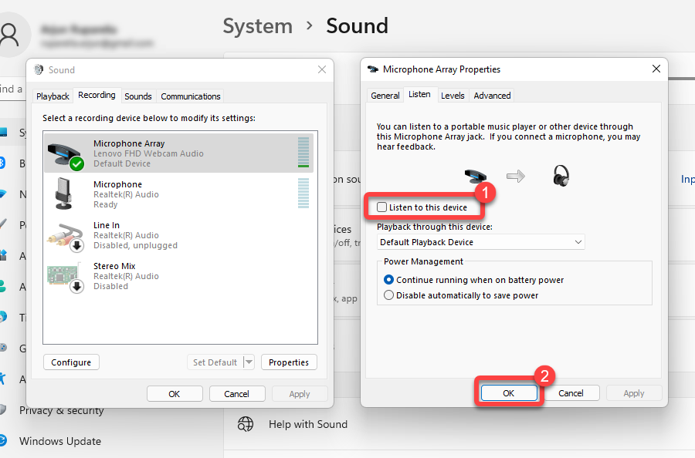
Task: Open the Playback tab in Sound dialog
Action: (x=53, y=96)
